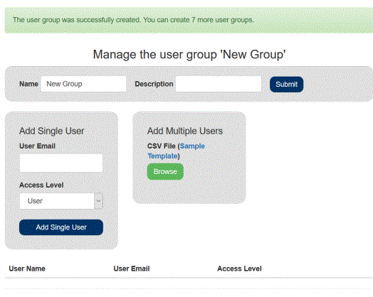Image resolution: width=373 pixels, height=297 pixels.
Task: Click the Name label
Action: pyautogui.click(x=28, y=84)
